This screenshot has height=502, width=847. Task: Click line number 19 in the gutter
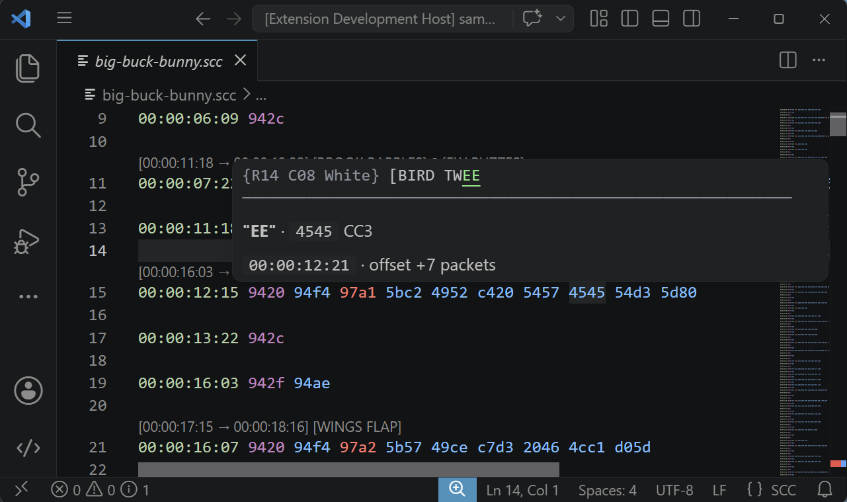click(97, 383)
